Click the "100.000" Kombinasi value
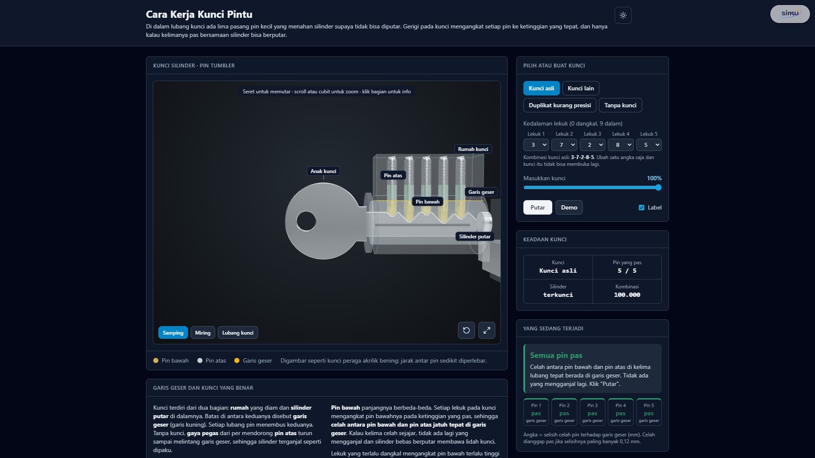 [x=627, y=295]
